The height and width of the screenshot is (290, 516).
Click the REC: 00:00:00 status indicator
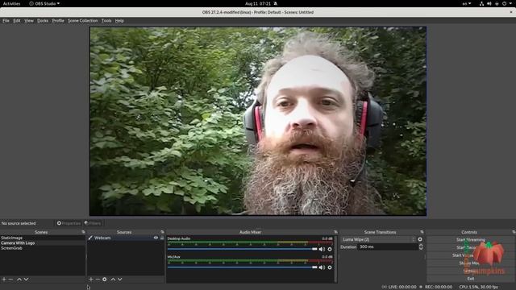436,287
